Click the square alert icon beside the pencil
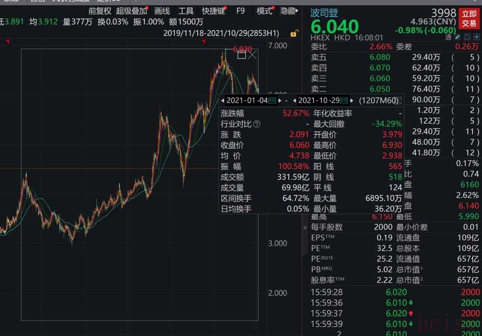The image size is (482, 336). coord(467,37)
